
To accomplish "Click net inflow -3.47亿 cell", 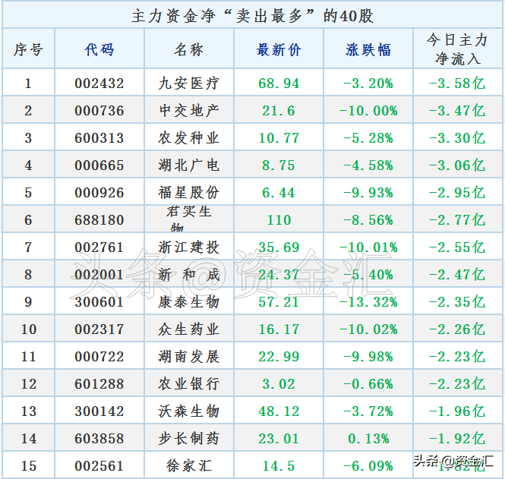I will (x=457, y=111).
